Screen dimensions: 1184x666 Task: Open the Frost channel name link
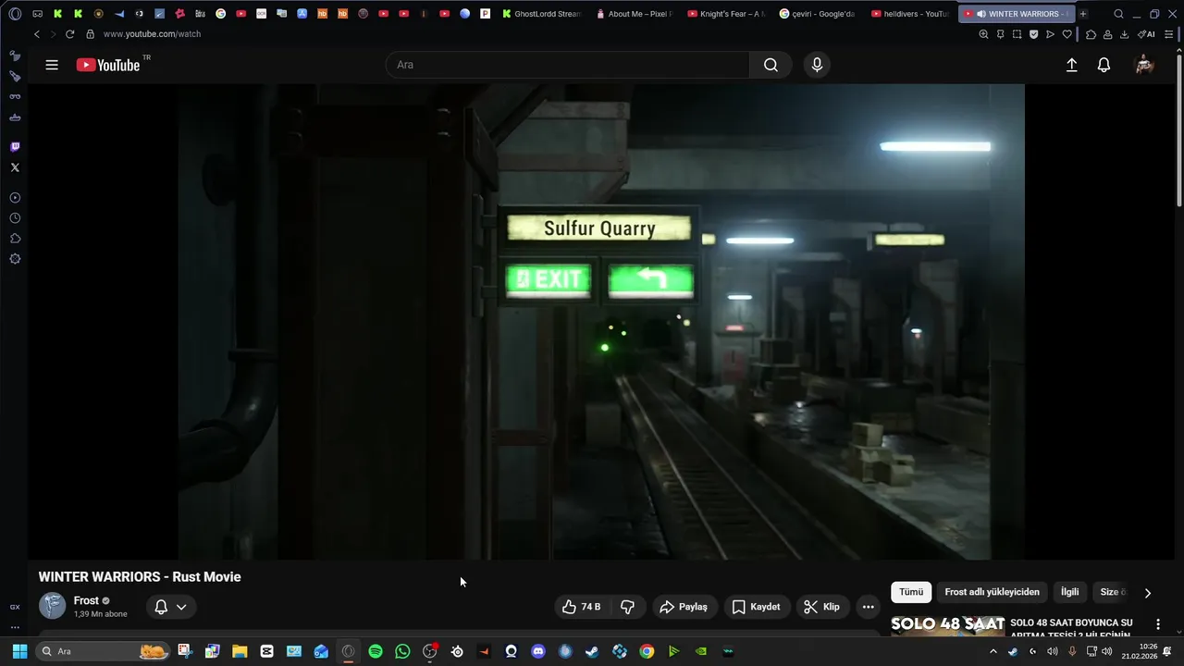[x=86, y=600]
